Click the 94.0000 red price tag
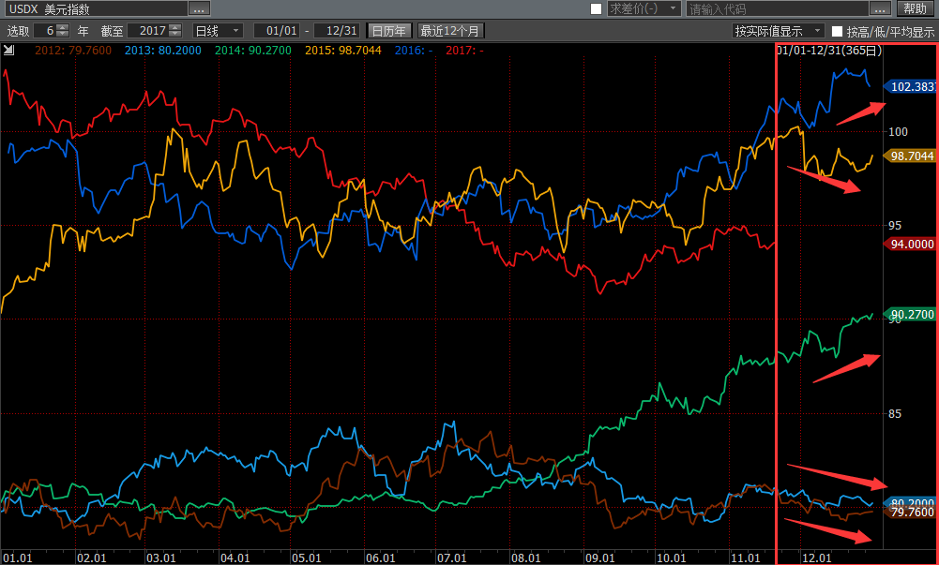Screen dimensions: 939x565 (x=910, y=244)
